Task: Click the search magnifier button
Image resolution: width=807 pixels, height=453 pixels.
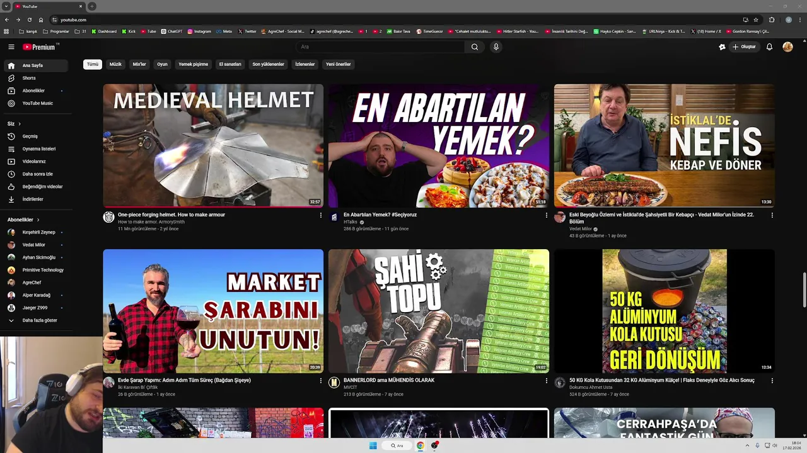Action: click(x=475, y=47)
